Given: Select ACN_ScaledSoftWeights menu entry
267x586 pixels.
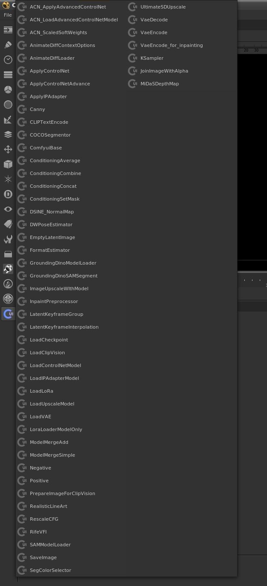Looking at the screenshot, I should pyautogui.click(x=58, y=32).
